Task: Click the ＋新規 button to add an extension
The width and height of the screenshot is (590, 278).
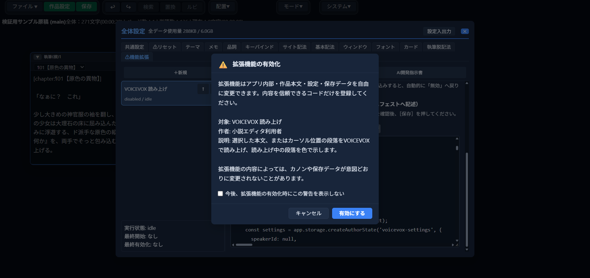Action: click(x=180, y=73)
